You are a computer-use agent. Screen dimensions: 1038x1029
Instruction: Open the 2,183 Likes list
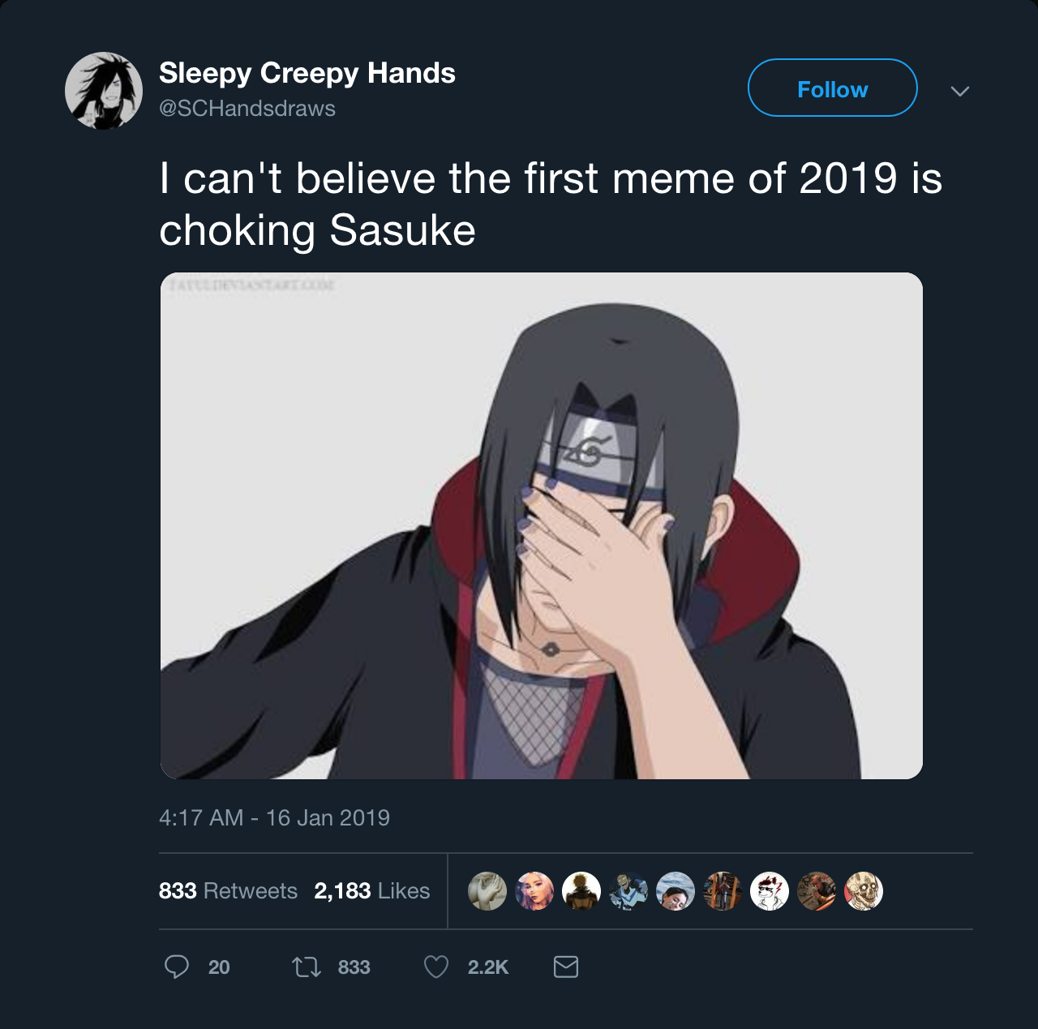371,890
